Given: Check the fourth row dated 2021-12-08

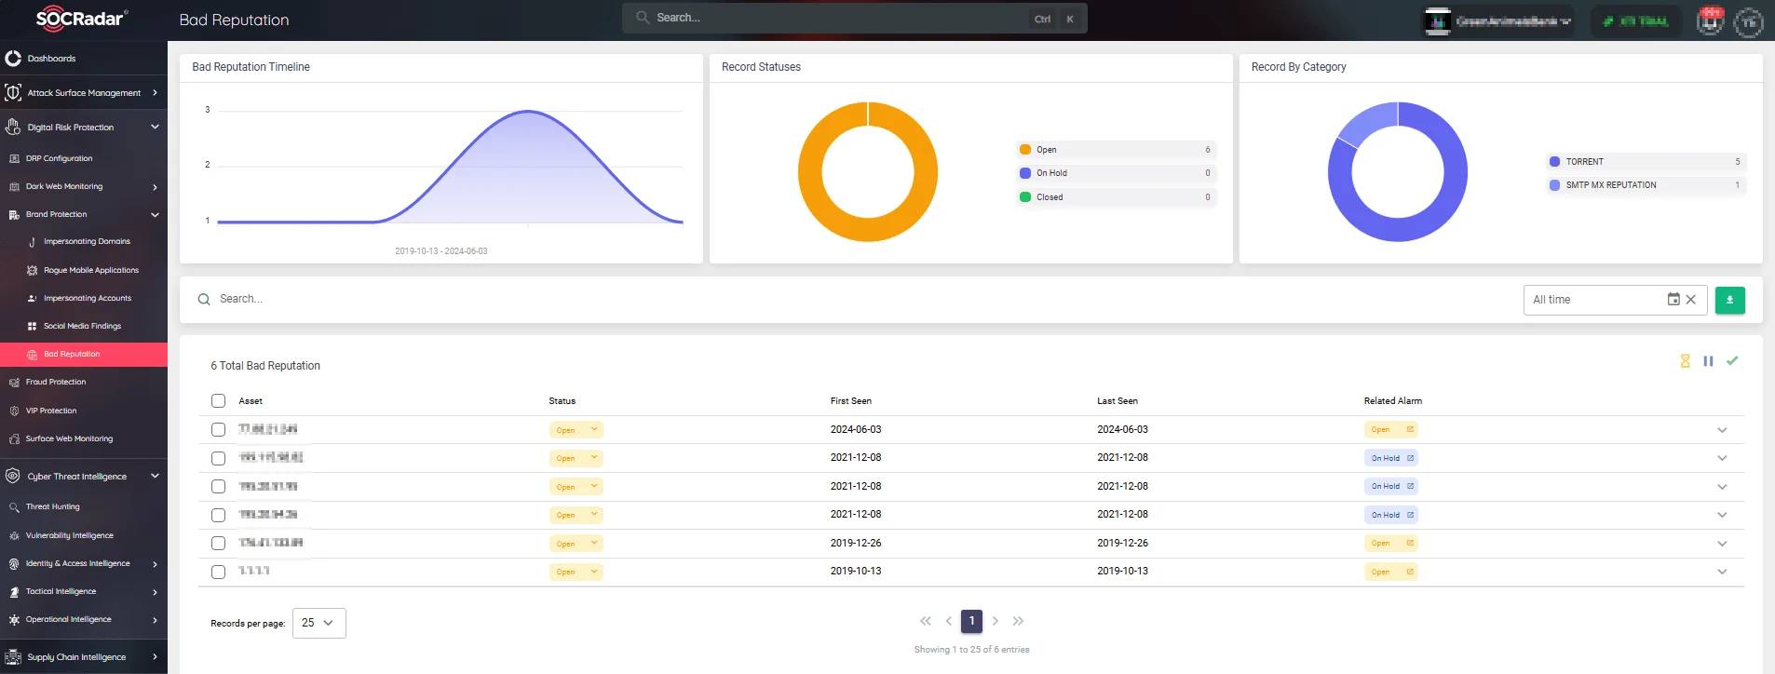Looking at the screenshot, I should [x=218, y=516].
